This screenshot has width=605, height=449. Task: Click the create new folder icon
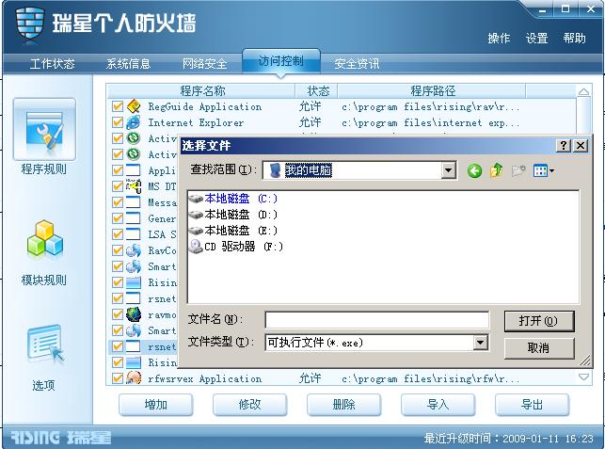tap(518, 170)
